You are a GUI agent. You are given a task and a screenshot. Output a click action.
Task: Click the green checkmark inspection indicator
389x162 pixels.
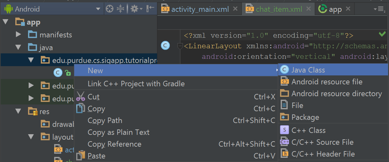[382, 34]
